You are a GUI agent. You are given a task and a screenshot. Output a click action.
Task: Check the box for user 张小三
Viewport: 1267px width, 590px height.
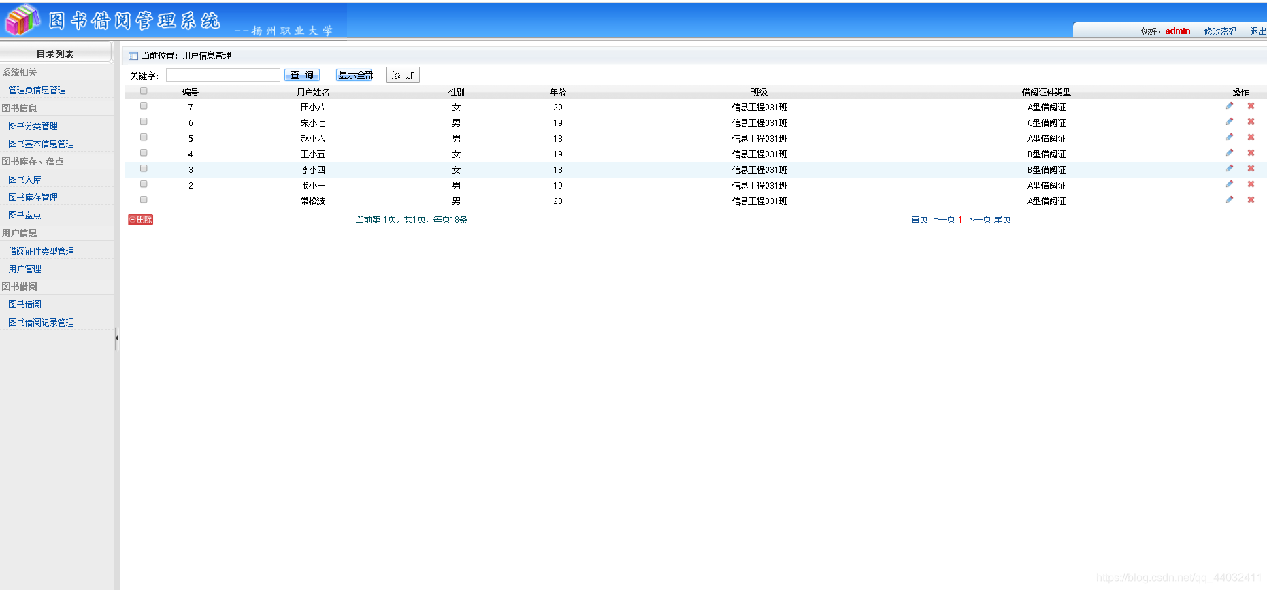click(144, 184)
